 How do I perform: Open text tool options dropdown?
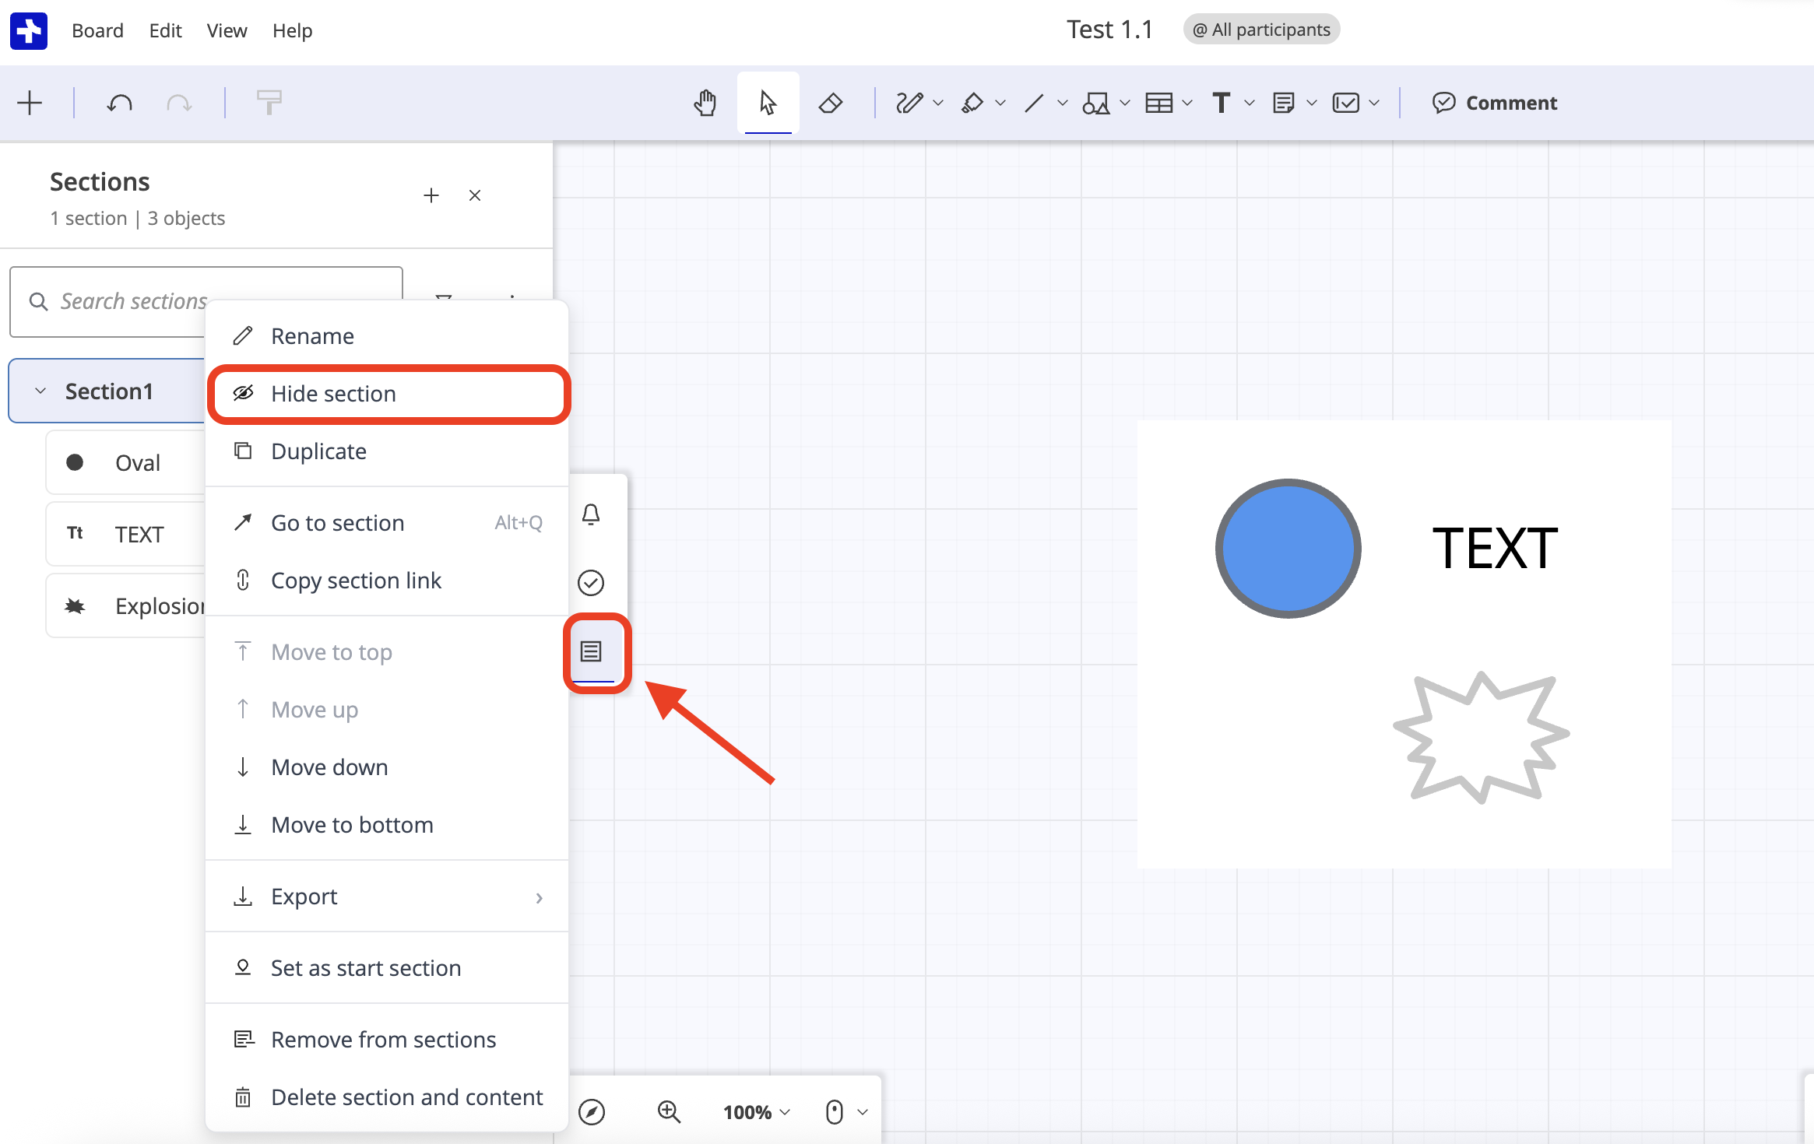(x=1250, y=103)
